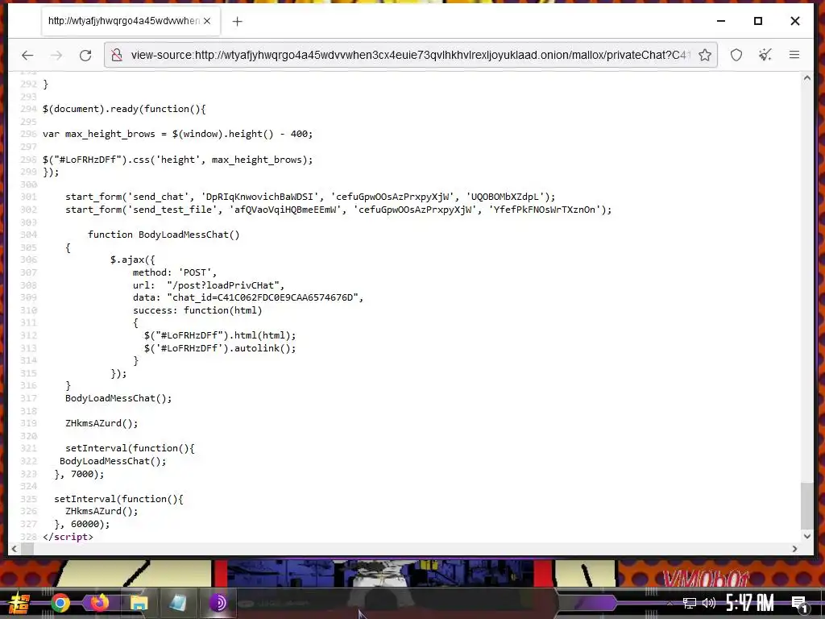Click the chat_id data line
This screenshot has width=825, height=619.
click(248, 297)
